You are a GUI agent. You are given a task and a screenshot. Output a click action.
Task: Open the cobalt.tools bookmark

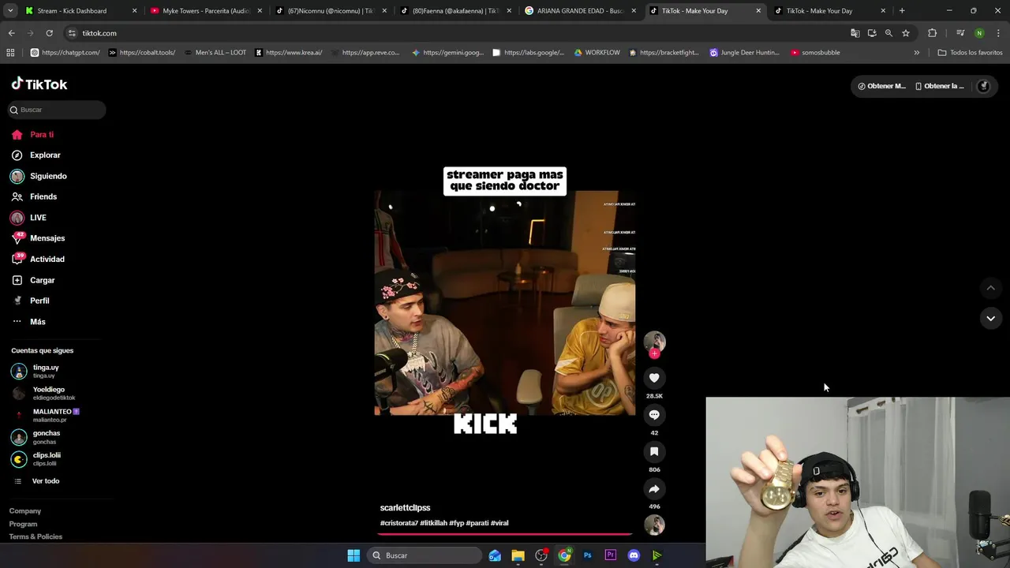pyautogui.click(x=142, y=53)
